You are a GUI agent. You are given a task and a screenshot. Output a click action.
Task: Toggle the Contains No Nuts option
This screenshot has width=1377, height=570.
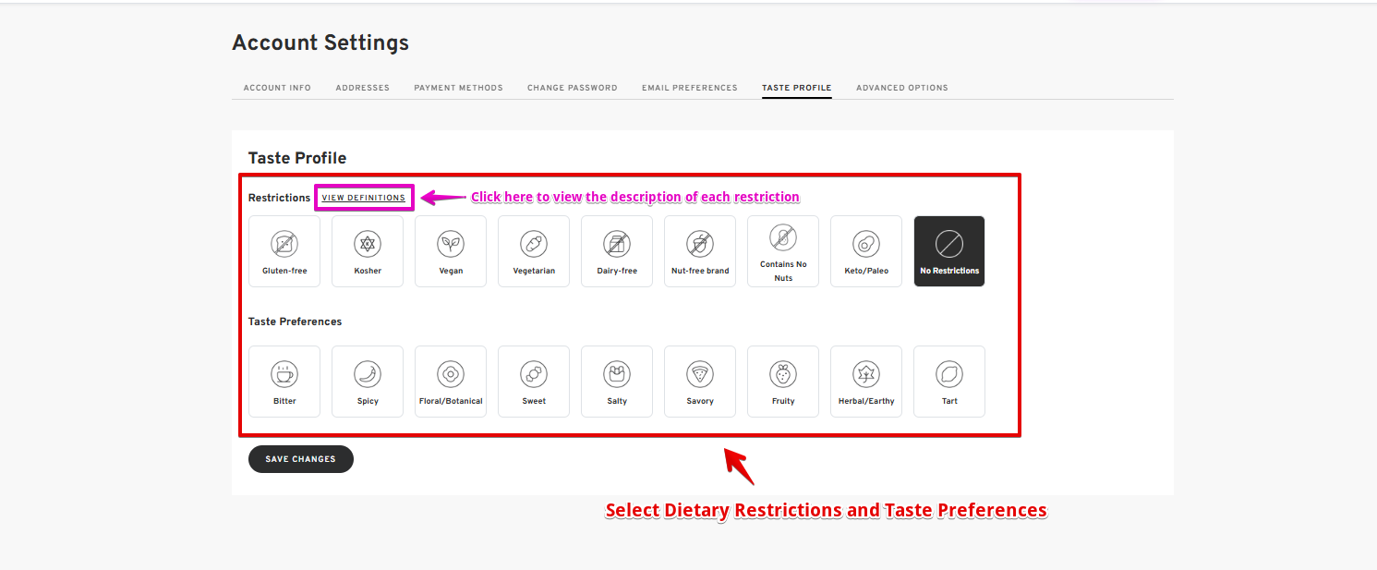(x=783, y=251)
